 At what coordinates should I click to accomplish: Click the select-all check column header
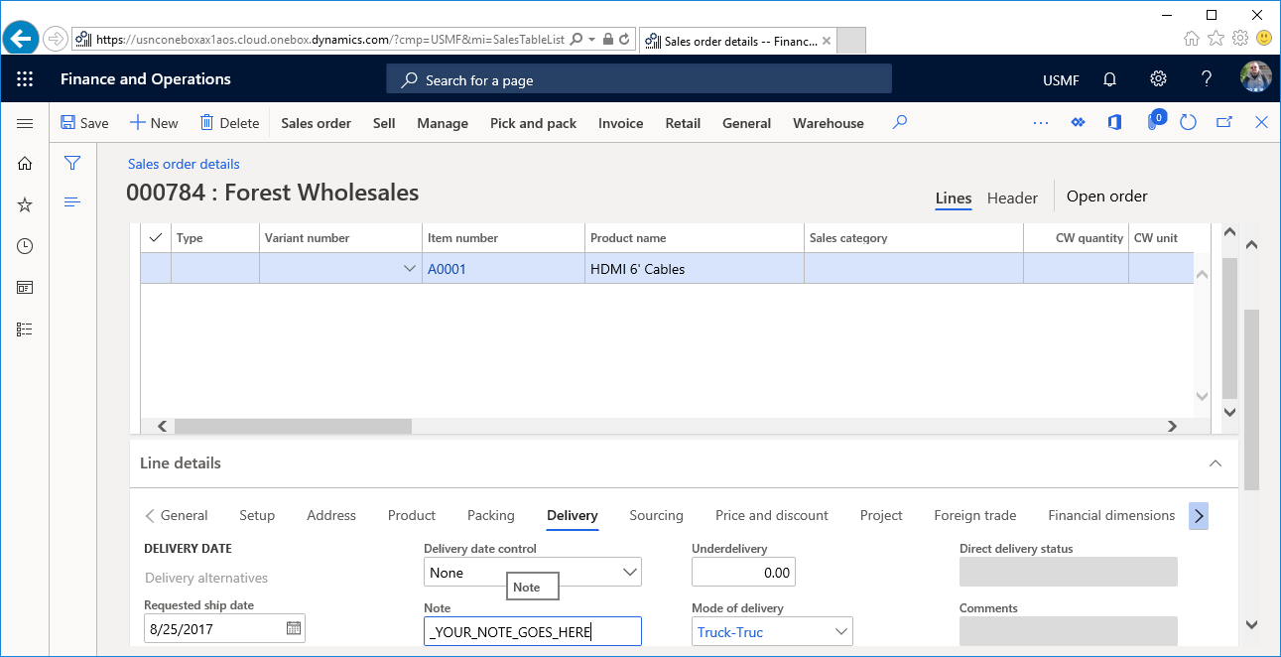(x=155, y=237)
